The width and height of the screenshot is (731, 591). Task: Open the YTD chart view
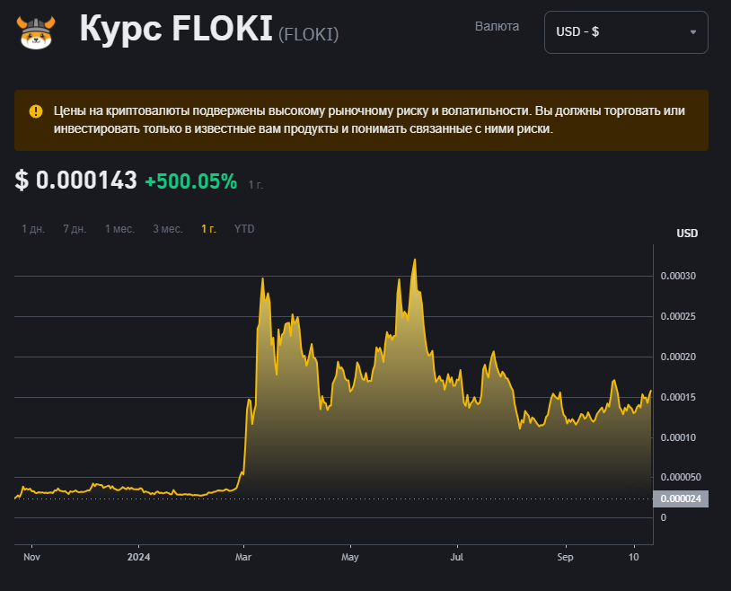(x=243, y=229)
